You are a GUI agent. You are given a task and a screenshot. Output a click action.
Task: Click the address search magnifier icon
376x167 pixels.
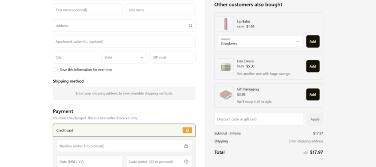click(190, 26)
